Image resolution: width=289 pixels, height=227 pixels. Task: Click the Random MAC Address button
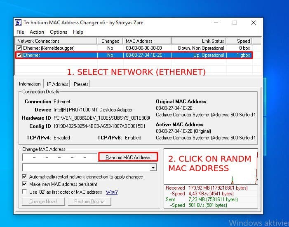[128, 158]
